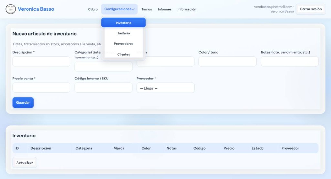Screen dimensions: 331x179
Task: Click the round Veronica Basso logo icon
Action: 11,9
